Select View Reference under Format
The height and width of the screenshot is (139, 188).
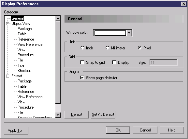pos(30,97)
